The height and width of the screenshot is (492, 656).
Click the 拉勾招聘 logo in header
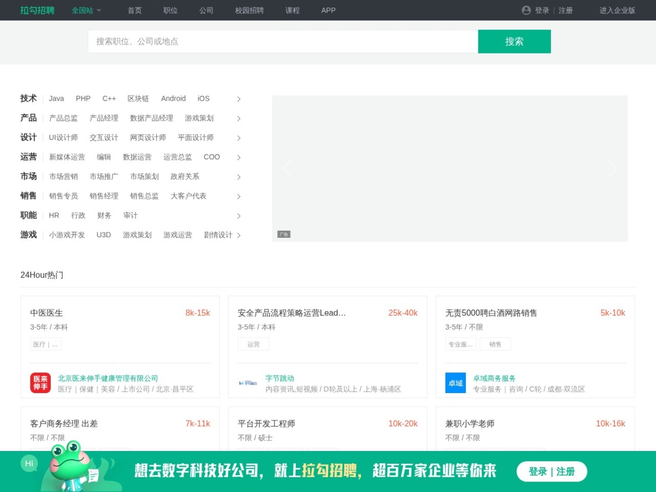[x=38, y=10]
